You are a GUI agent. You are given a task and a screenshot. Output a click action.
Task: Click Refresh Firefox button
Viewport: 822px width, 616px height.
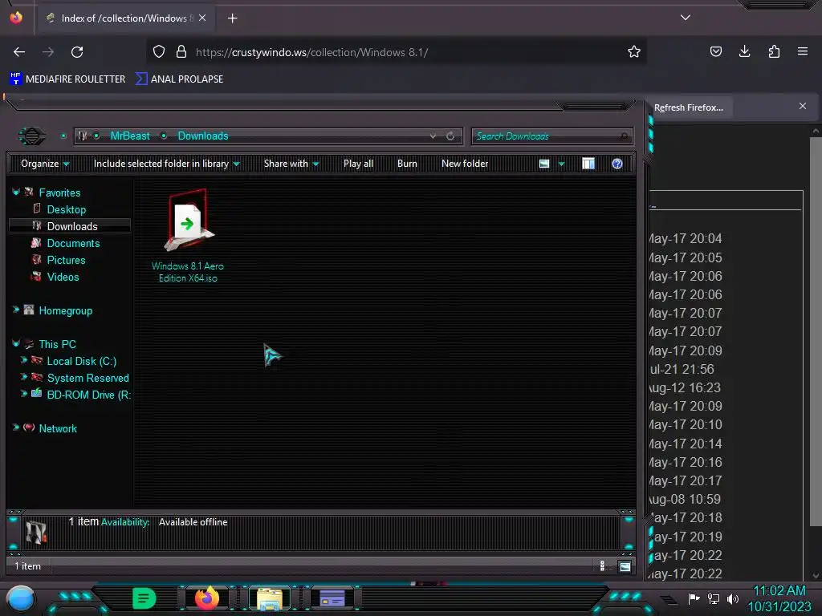pyautogui.click(x=688, y=107)
